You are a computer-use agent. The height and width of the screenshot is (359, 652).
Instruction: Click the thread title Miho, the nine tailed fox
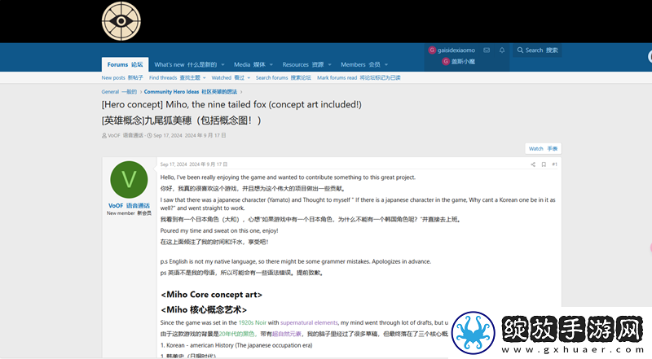tap(231, 104)
